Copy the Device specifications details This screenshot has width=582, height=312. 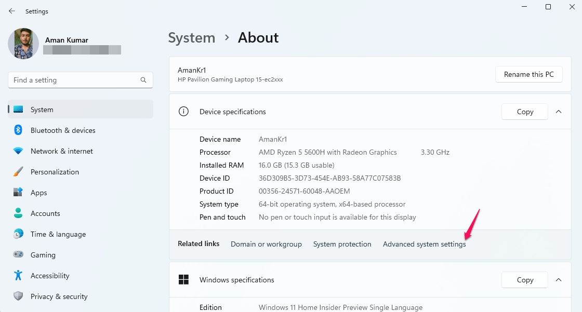click(525, 112)
